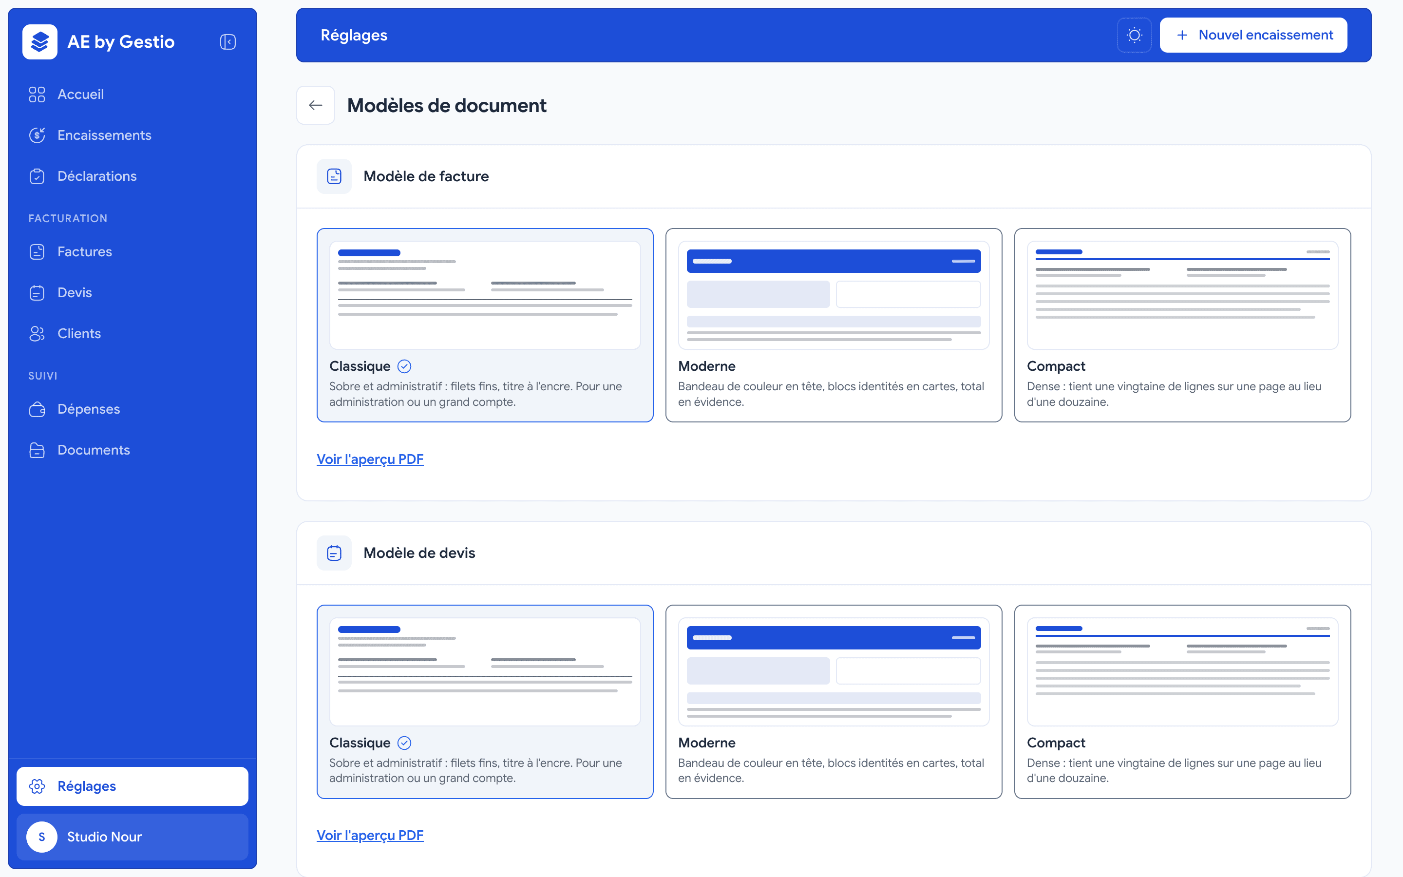Viewport: 1403px width, 877px height.
Task: Click the Réglages gear icon
Action: click(37, 786)
